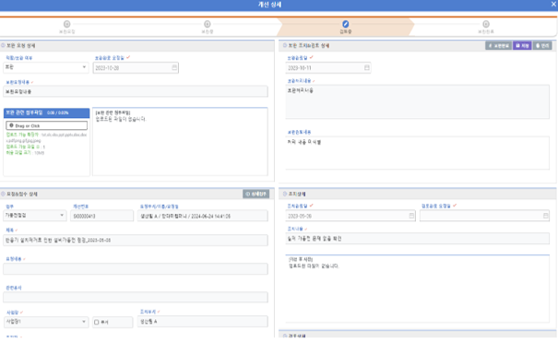
Task: Click the empty field below the 2023-05-08 title field
Action: 136,269
